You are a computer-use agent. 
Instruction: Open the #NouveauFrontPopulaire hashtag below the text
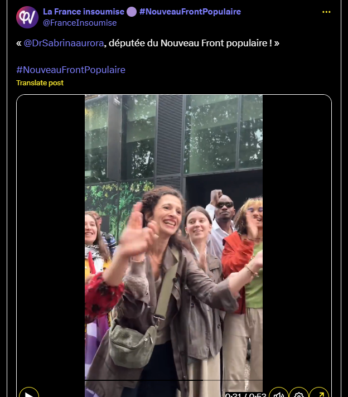(71, 70)
